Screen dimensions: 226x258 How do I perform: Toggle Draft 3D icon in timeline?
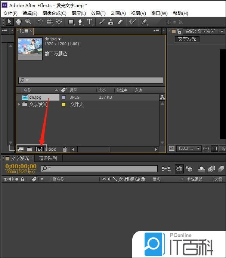pos(189,169)
